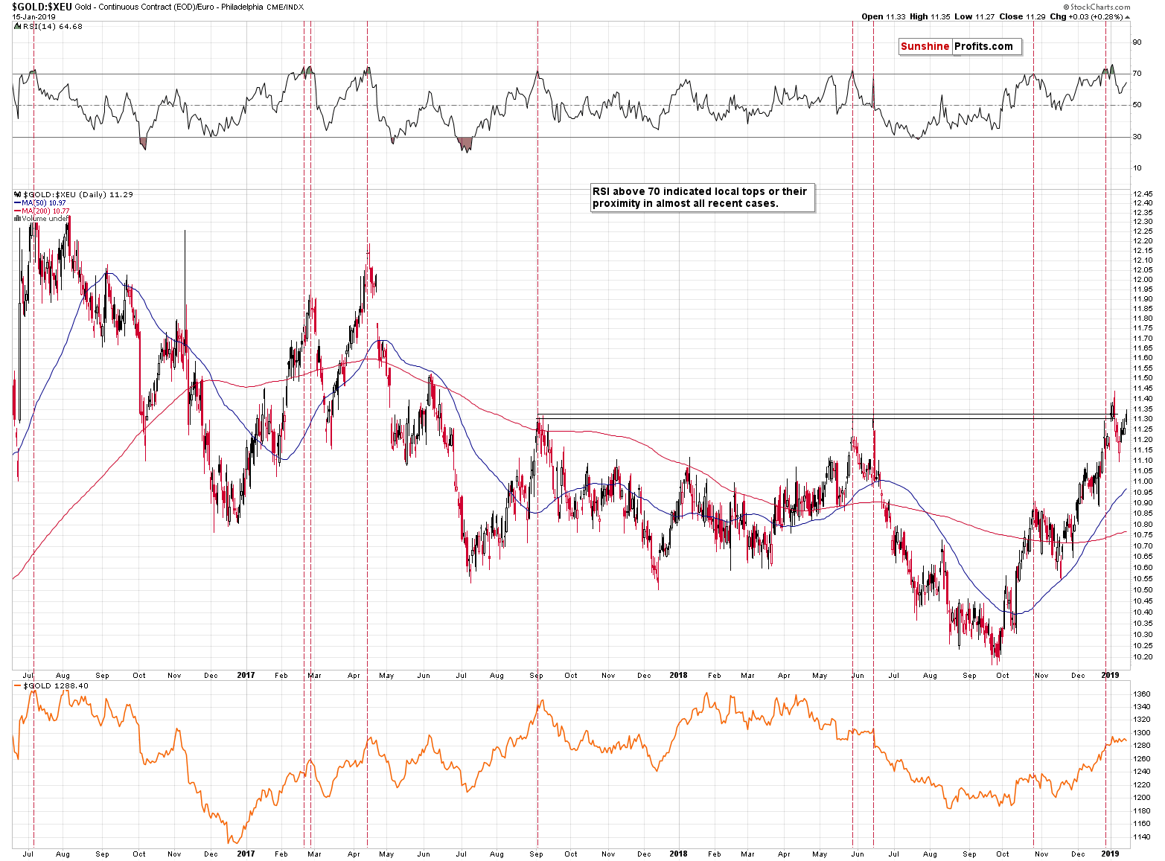This screenshot has height=861, width=1165.
Task: Select the $GOLD:$XEU ticker title
Action: (x=42, y=6)
